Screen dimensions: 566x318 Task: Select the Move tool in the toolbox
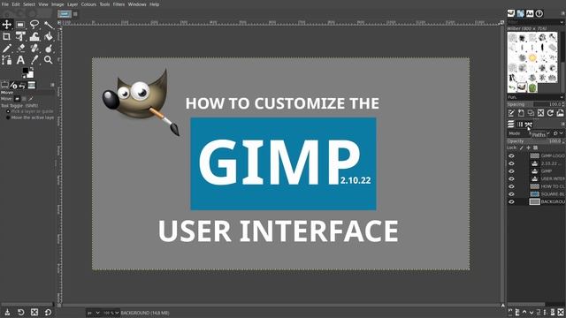pos(6,25)
